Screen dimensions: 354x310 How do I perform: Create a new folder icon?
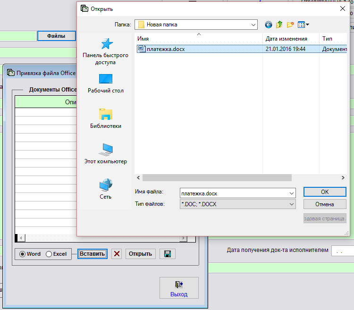[290, 25]
